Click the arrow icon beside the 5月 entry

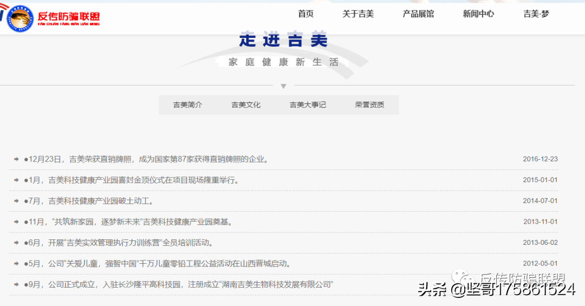[16, 264]
